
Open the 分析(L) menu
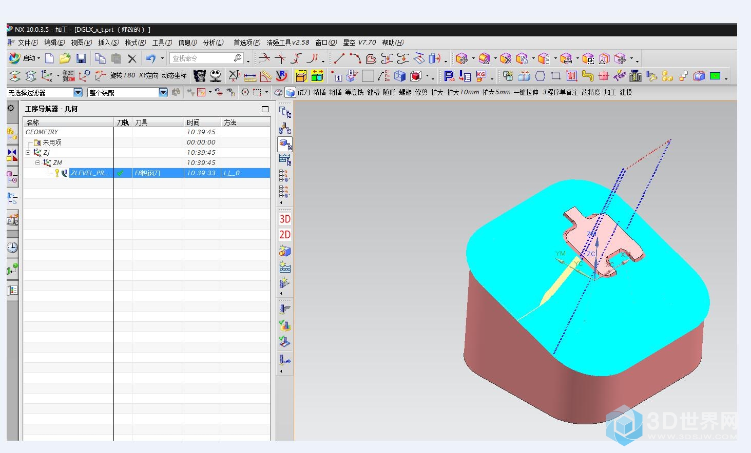(x=214, y=43)
